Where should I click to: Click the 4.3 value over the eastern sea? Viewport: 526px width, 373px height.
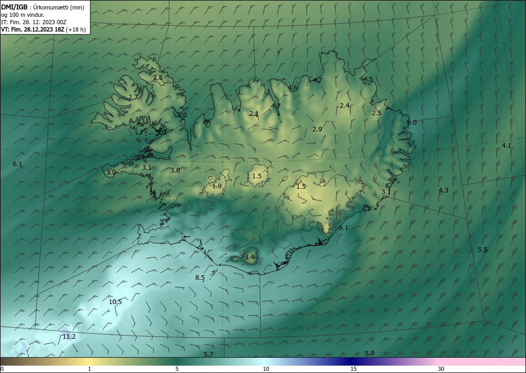click(x=443, y=190)
